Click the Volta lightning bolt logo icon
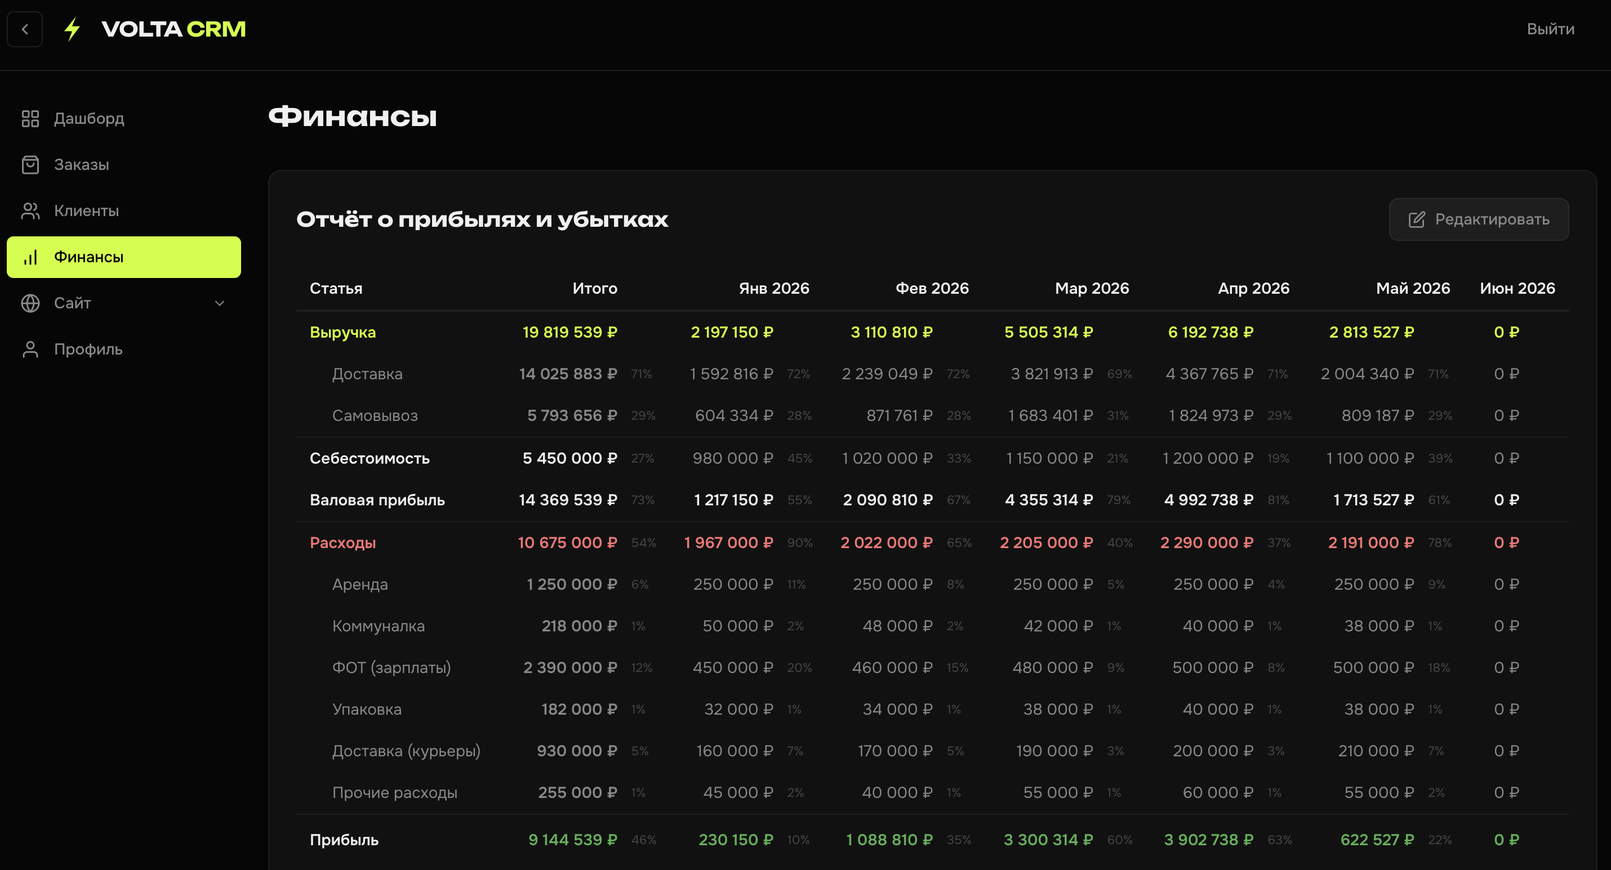Viewport: 1611px width, 870px height. click(73, 29)
